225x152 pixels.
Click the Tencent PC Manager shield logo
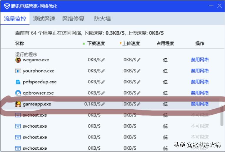coord(7,6)
